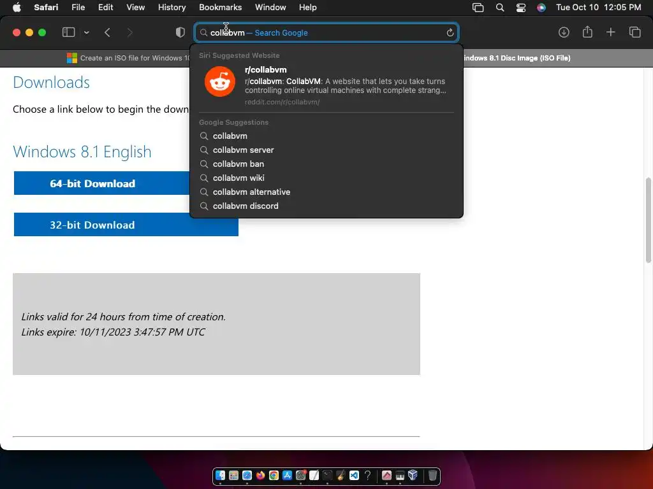Viewport: 653px width, 489px height.
Task: Open a new tab with plus icon
Action: (x=610, y=32)
